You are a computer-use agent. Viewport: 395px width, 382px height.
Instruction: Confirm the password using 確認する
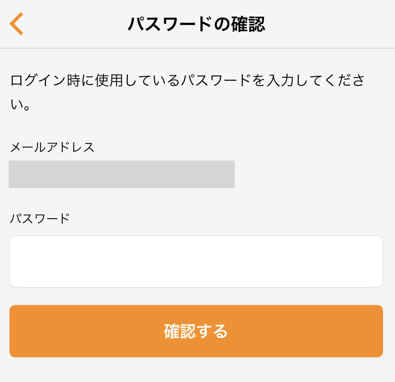click(196, 331)
